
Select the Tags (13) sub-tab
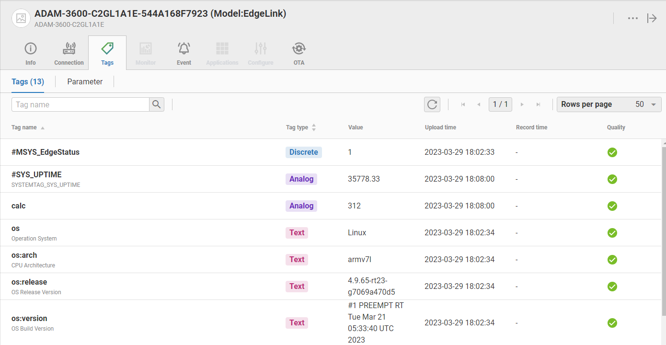[28, 82]
